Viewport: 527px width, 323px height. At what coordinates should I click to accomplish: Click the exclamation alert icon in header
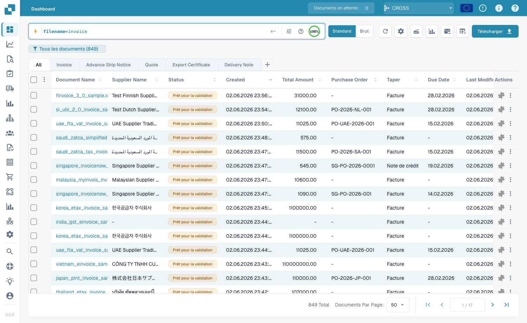pos(483,8)
